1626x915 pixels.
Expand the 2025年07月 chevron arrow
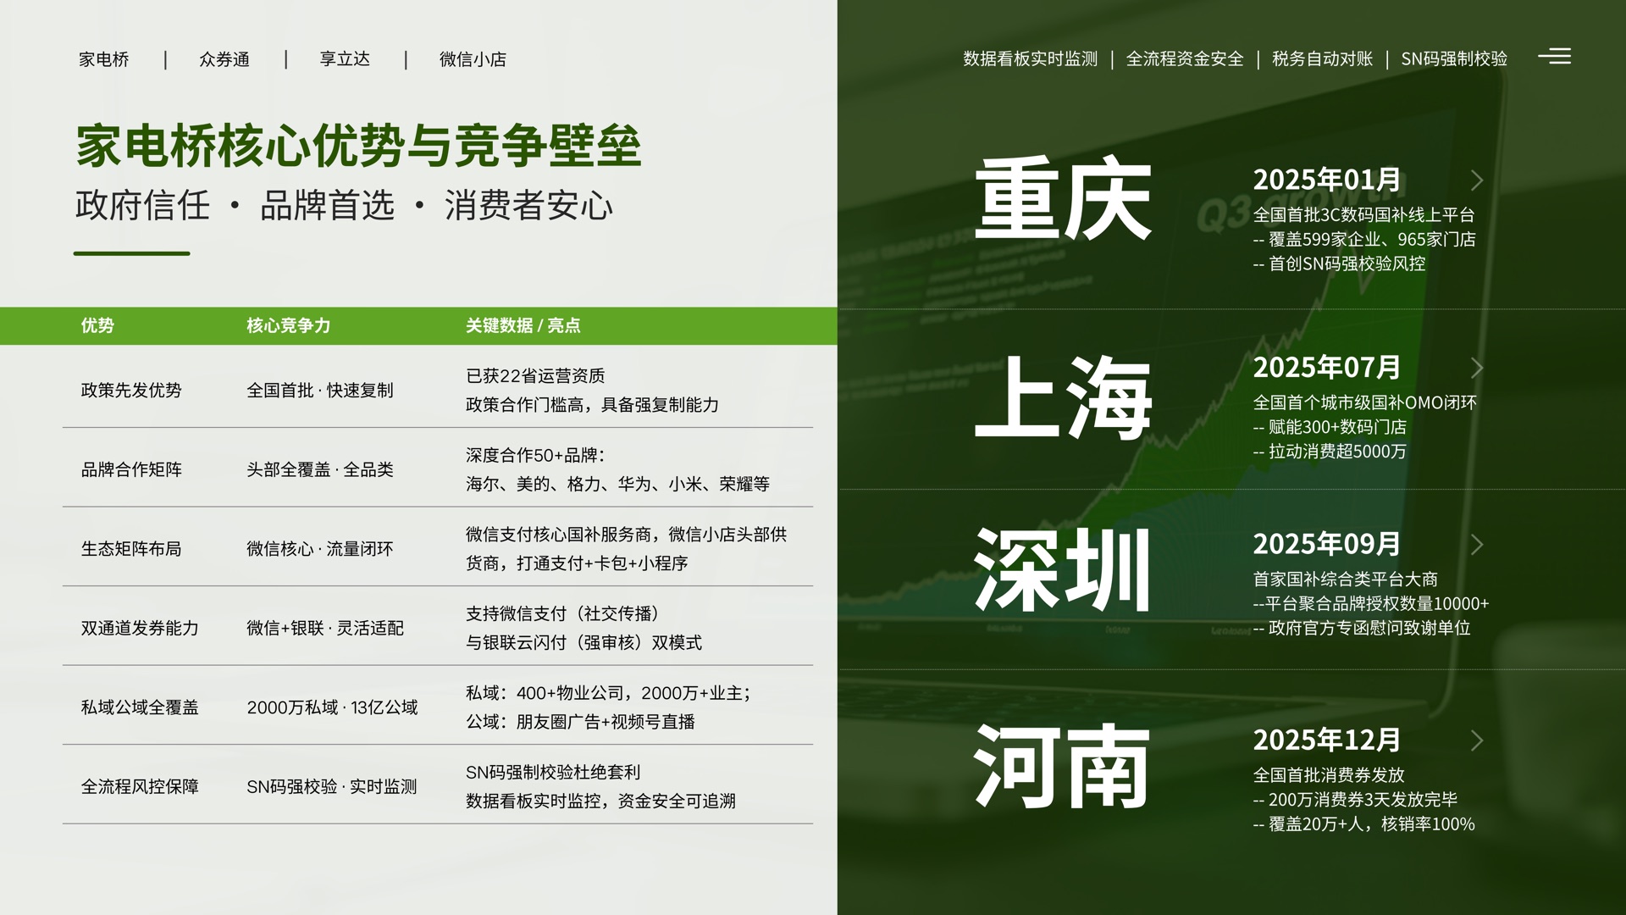point(1477,368)
